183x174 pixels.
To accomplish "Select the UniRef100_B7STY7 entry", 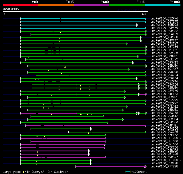I will point(164,44).
